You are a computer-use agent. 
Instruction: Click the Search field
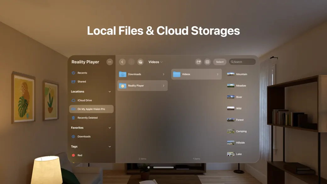242,62
